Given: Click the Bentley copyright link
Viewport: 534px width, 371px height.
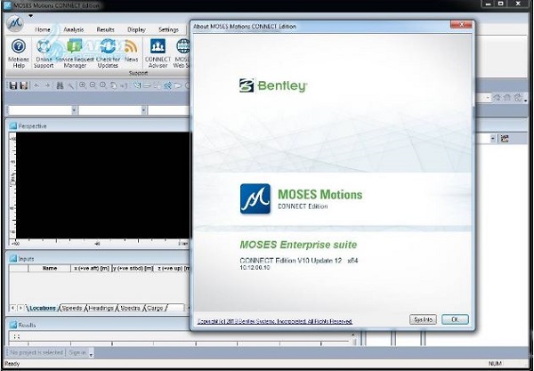Looking at the screenshot, I should point(274,321).
